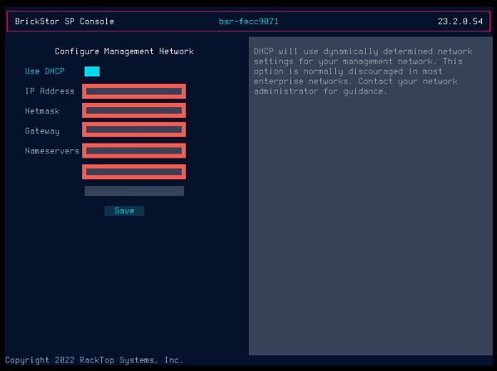
Task: Click the second Nameservers field outlined in red
Action: pyautogui.click(x=134, y=172)
